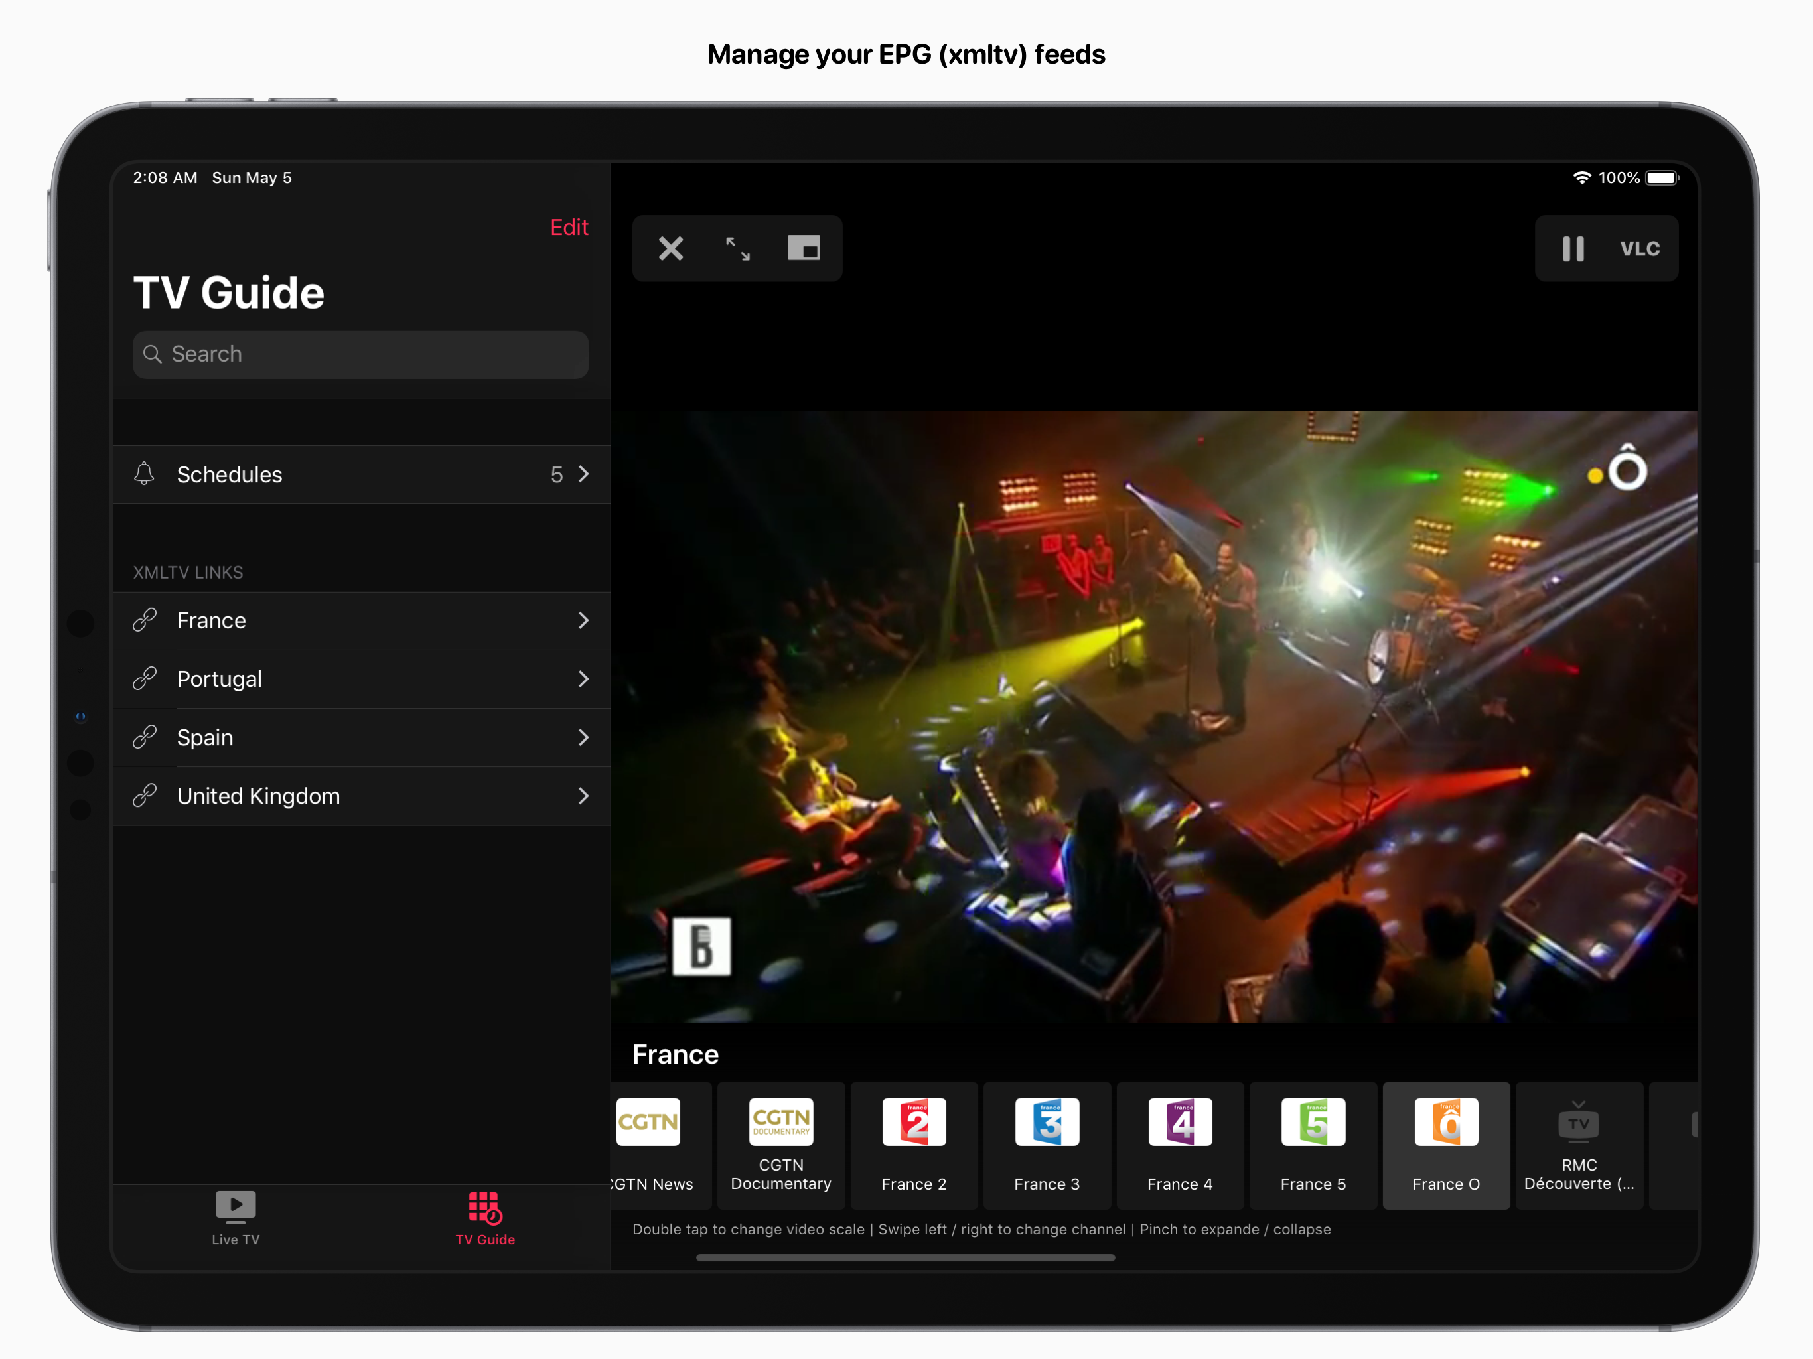The height and width of the screenshot is (1359, 1813).
Task: Open the France 2 channel logo
Action: coord(914,1122)
